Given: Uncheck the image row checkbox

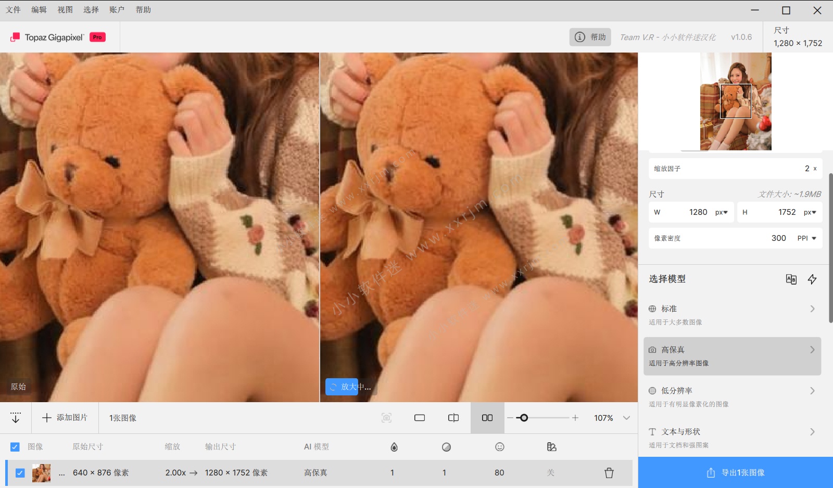Looking at the screenshot, I should [x=20, y=473].
